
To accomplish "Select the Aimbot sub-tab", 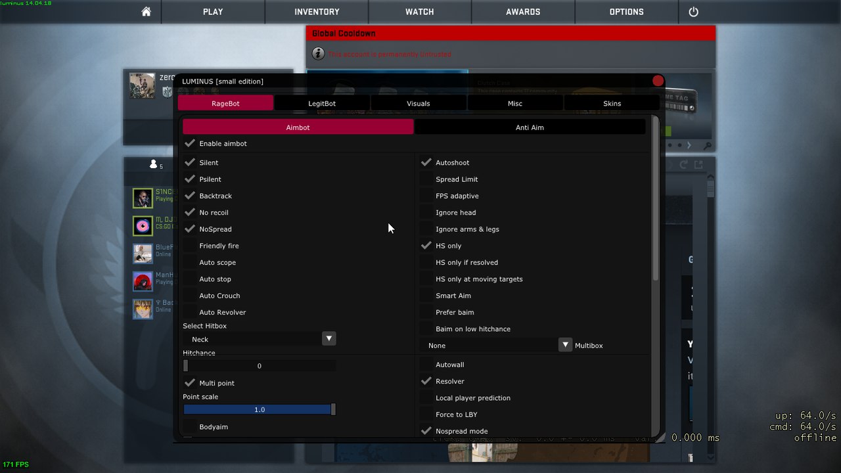I will tap(298, 127).
